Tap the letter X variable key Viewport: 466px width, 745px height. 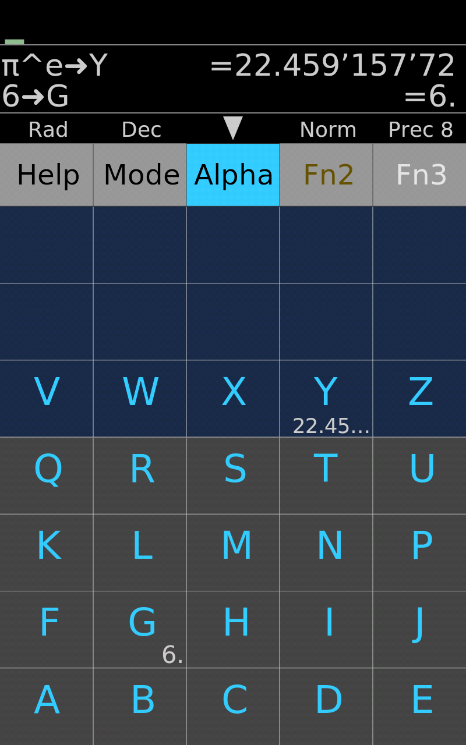tap(233, 398)
